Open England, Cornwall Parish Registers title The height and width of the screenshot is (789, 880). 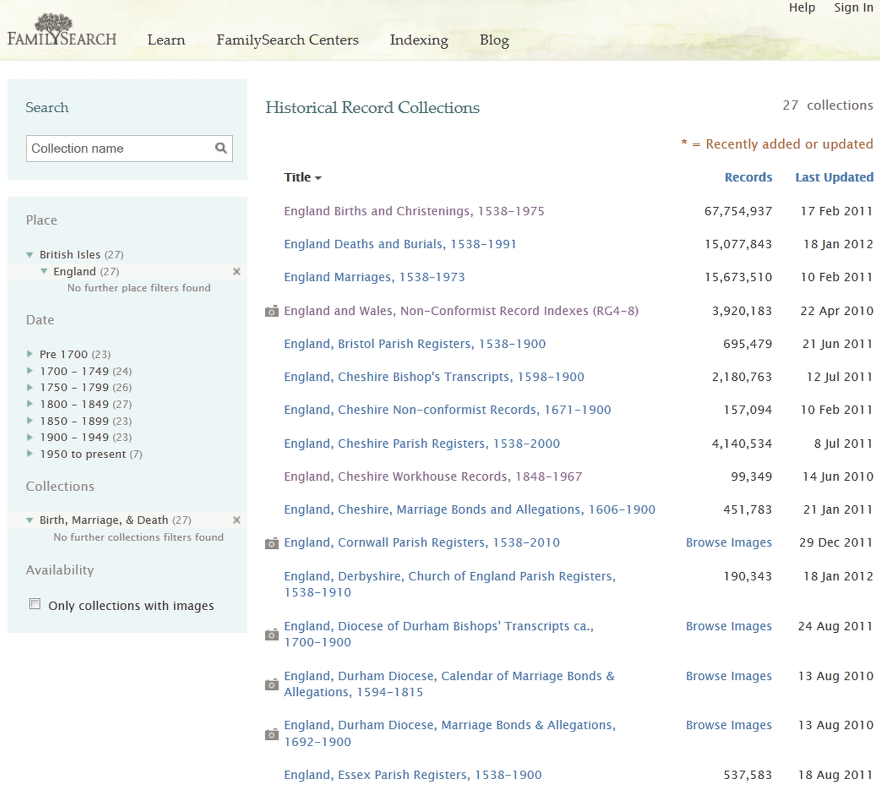422,542
